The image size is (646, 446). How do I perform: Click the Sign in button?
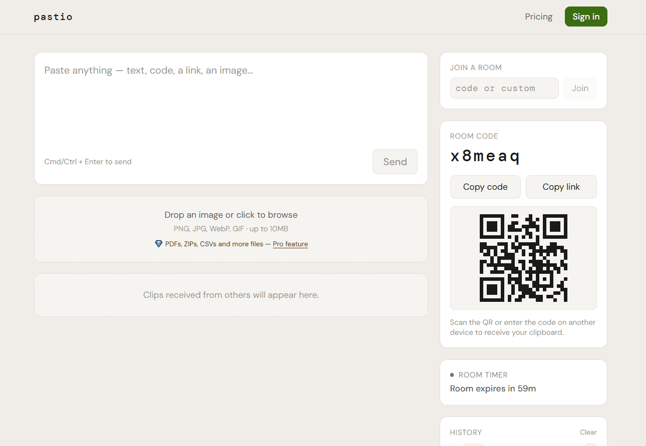586,17
